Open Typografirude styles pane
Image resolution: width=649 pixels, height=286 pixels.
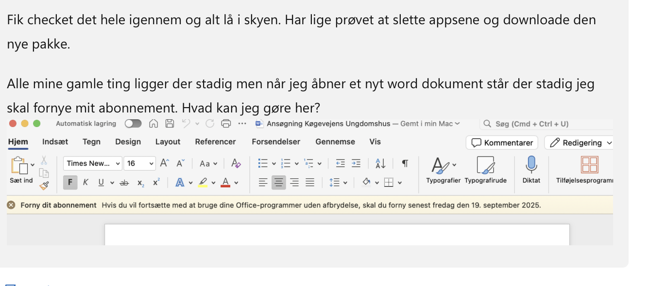(485, 170)
